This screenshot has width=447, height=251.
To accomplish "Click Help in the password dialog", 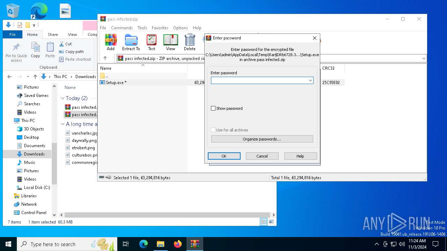I will point(300,156).
